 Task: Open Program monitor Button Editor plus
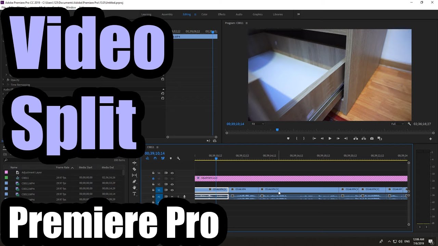(430, 139)
